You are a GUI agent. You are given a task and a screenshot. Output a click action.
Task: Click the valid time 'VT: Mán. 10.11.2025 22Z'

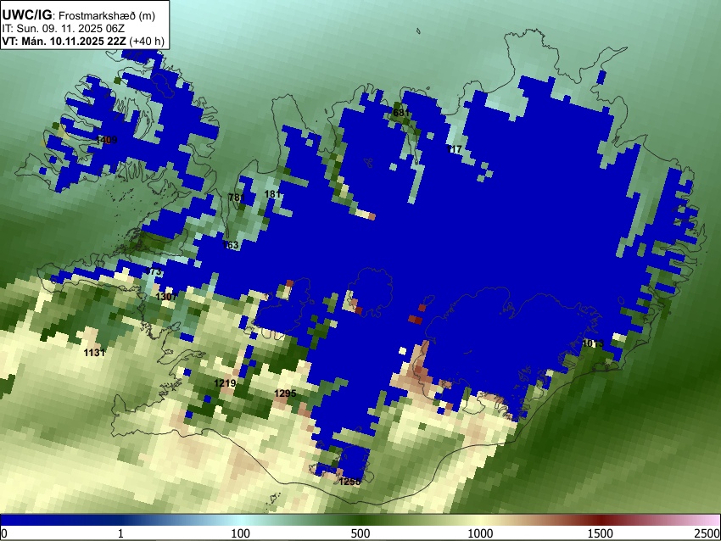pyautogui.click(x=64, y=41)
